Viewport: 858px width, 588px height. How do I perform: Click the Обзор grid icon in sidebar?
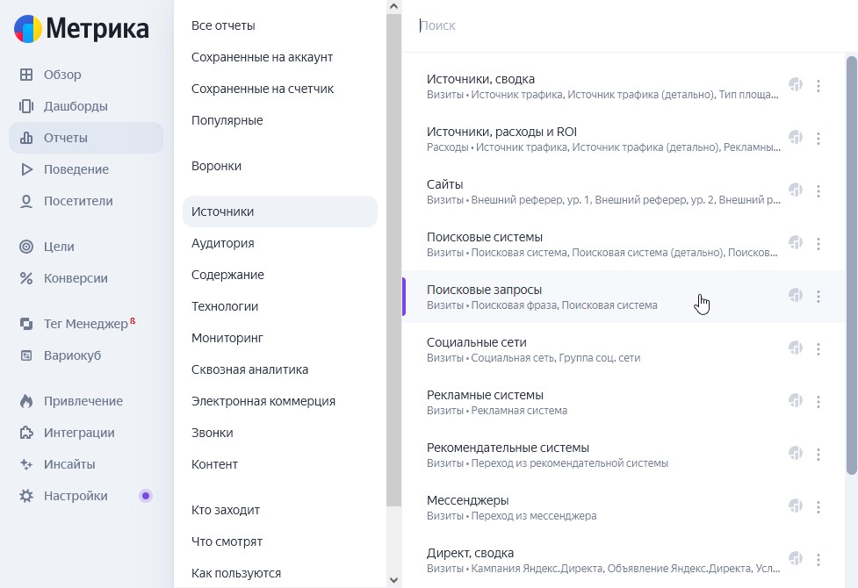pos(26,75)
